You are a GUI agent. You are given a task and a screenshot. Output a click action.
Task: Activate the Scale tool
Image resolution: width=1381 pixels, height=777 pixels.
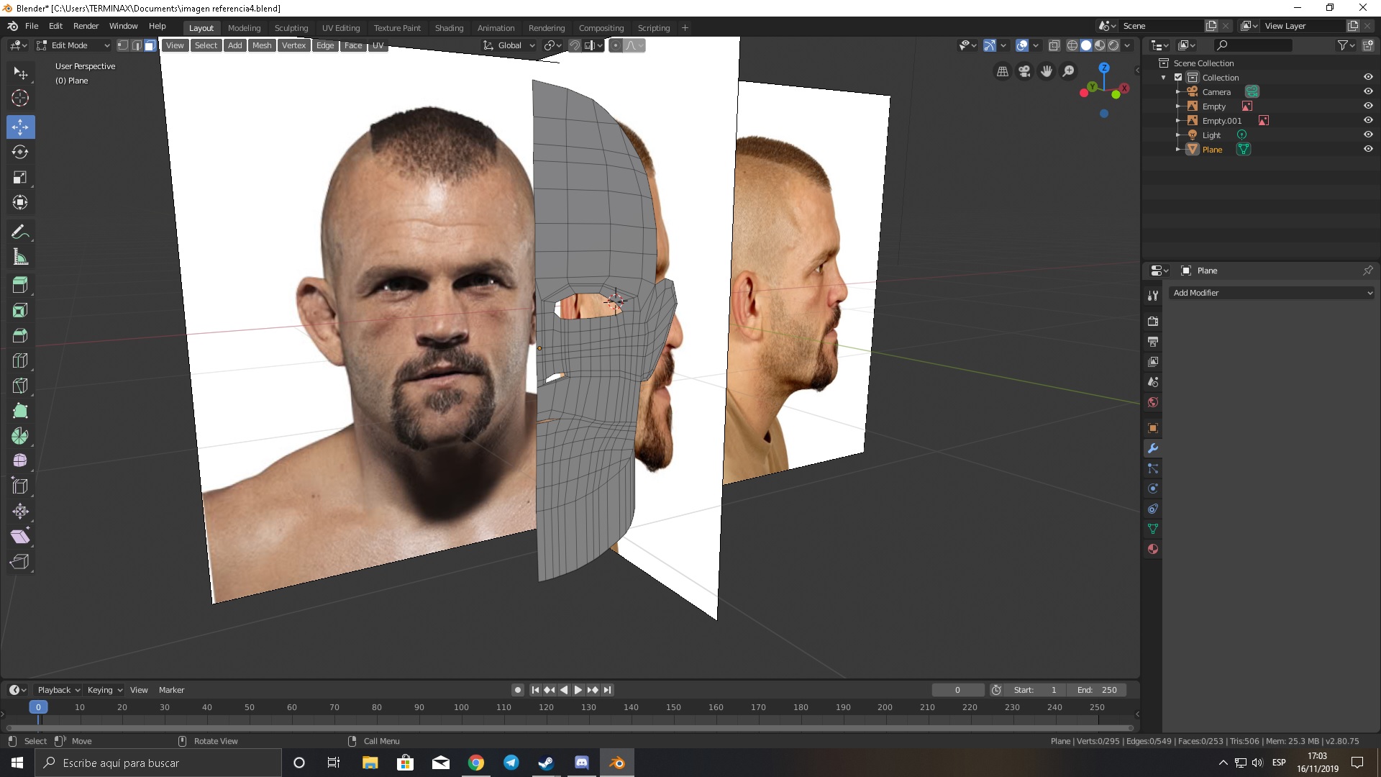(20, 177)
